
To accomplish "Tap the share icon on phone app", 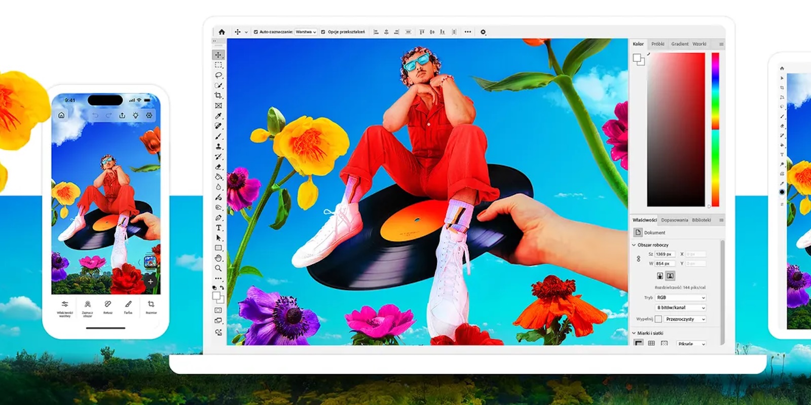I will 122,115.
